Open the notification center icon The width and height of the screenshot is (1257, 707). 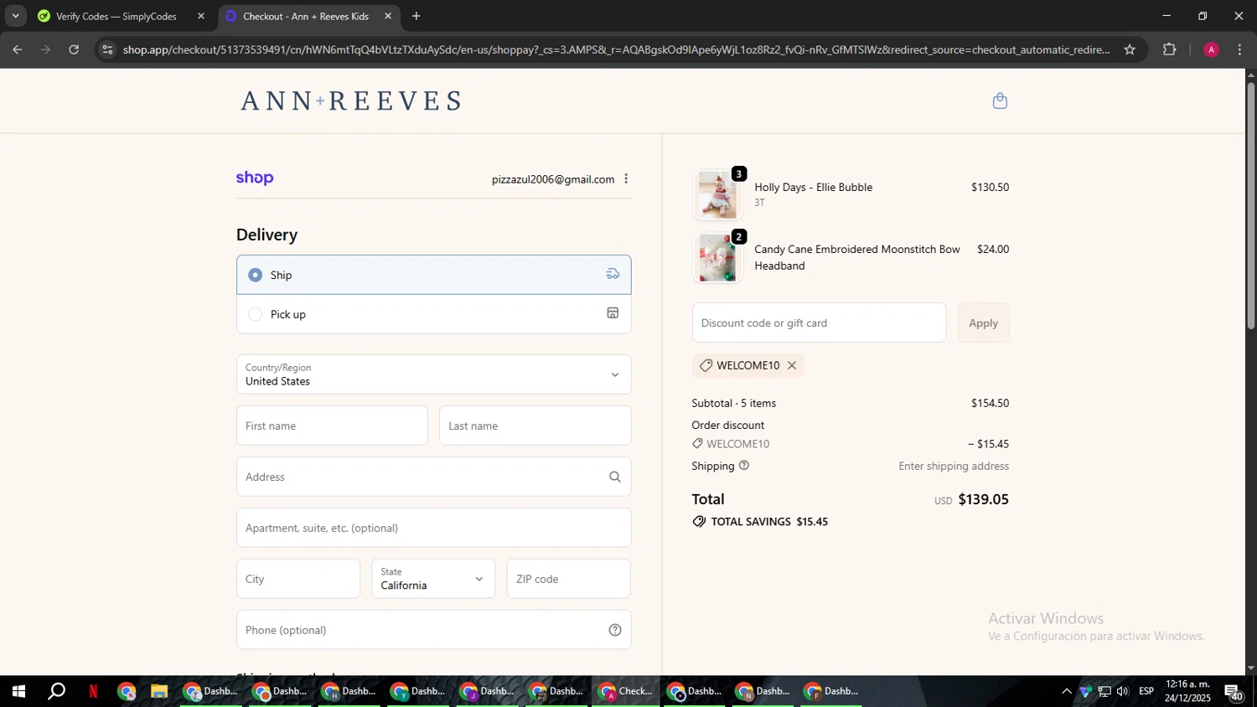coord(1234,692)
